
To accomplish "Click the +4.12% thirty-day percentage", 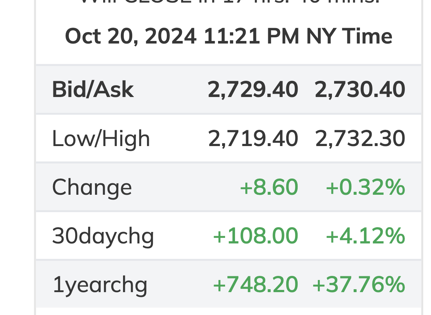I will tap(365, 236).
